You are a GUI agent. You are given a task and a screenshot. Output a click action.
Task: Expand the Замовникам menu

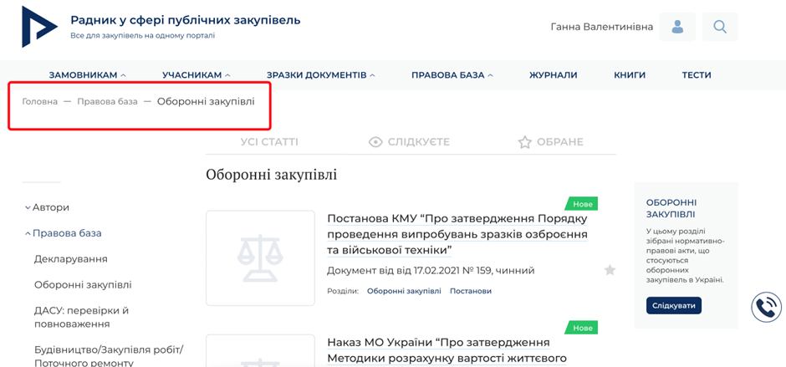click(x=87, y=75)
